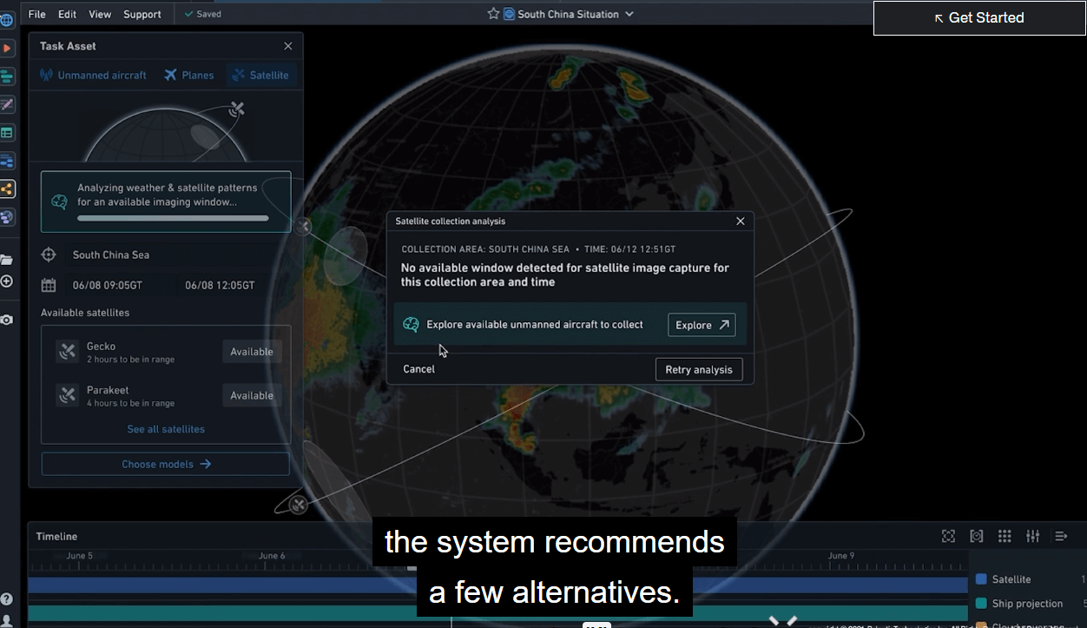The width and height of the screenshot is (1087, 628).
Task: Click the Parakeet satellite icon
Action: click(68, 395)
